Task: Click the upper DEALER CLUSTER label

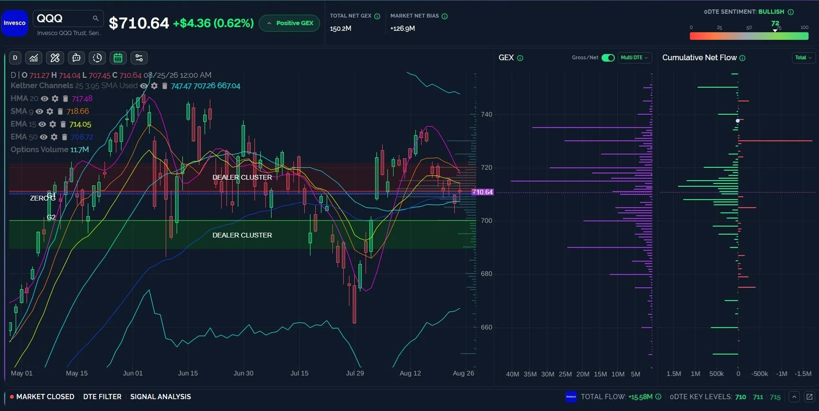Action: 242,177
